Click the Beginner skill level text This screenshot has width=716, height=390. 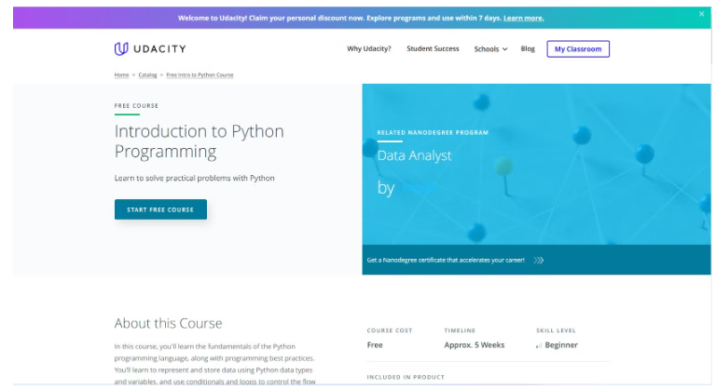[561, 345]
